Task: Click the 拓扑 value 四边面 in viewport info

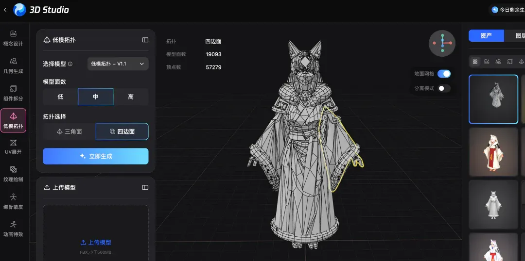Action: pos(213,41)
